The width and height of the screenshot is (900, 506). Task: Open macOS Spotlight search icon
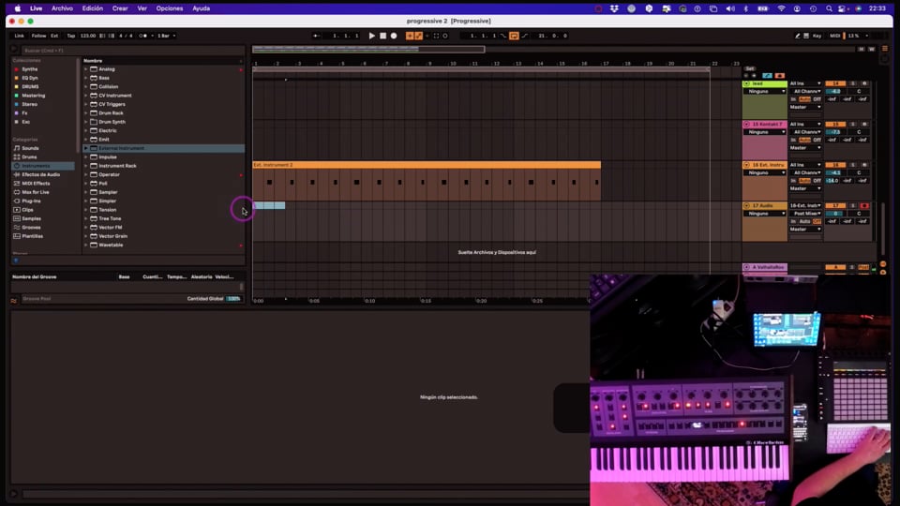(829, 8)
